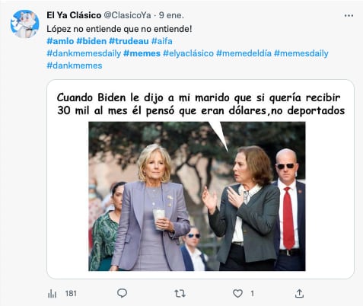
Task: Open the three-dot more options menu
Action: tap(349, 16)
